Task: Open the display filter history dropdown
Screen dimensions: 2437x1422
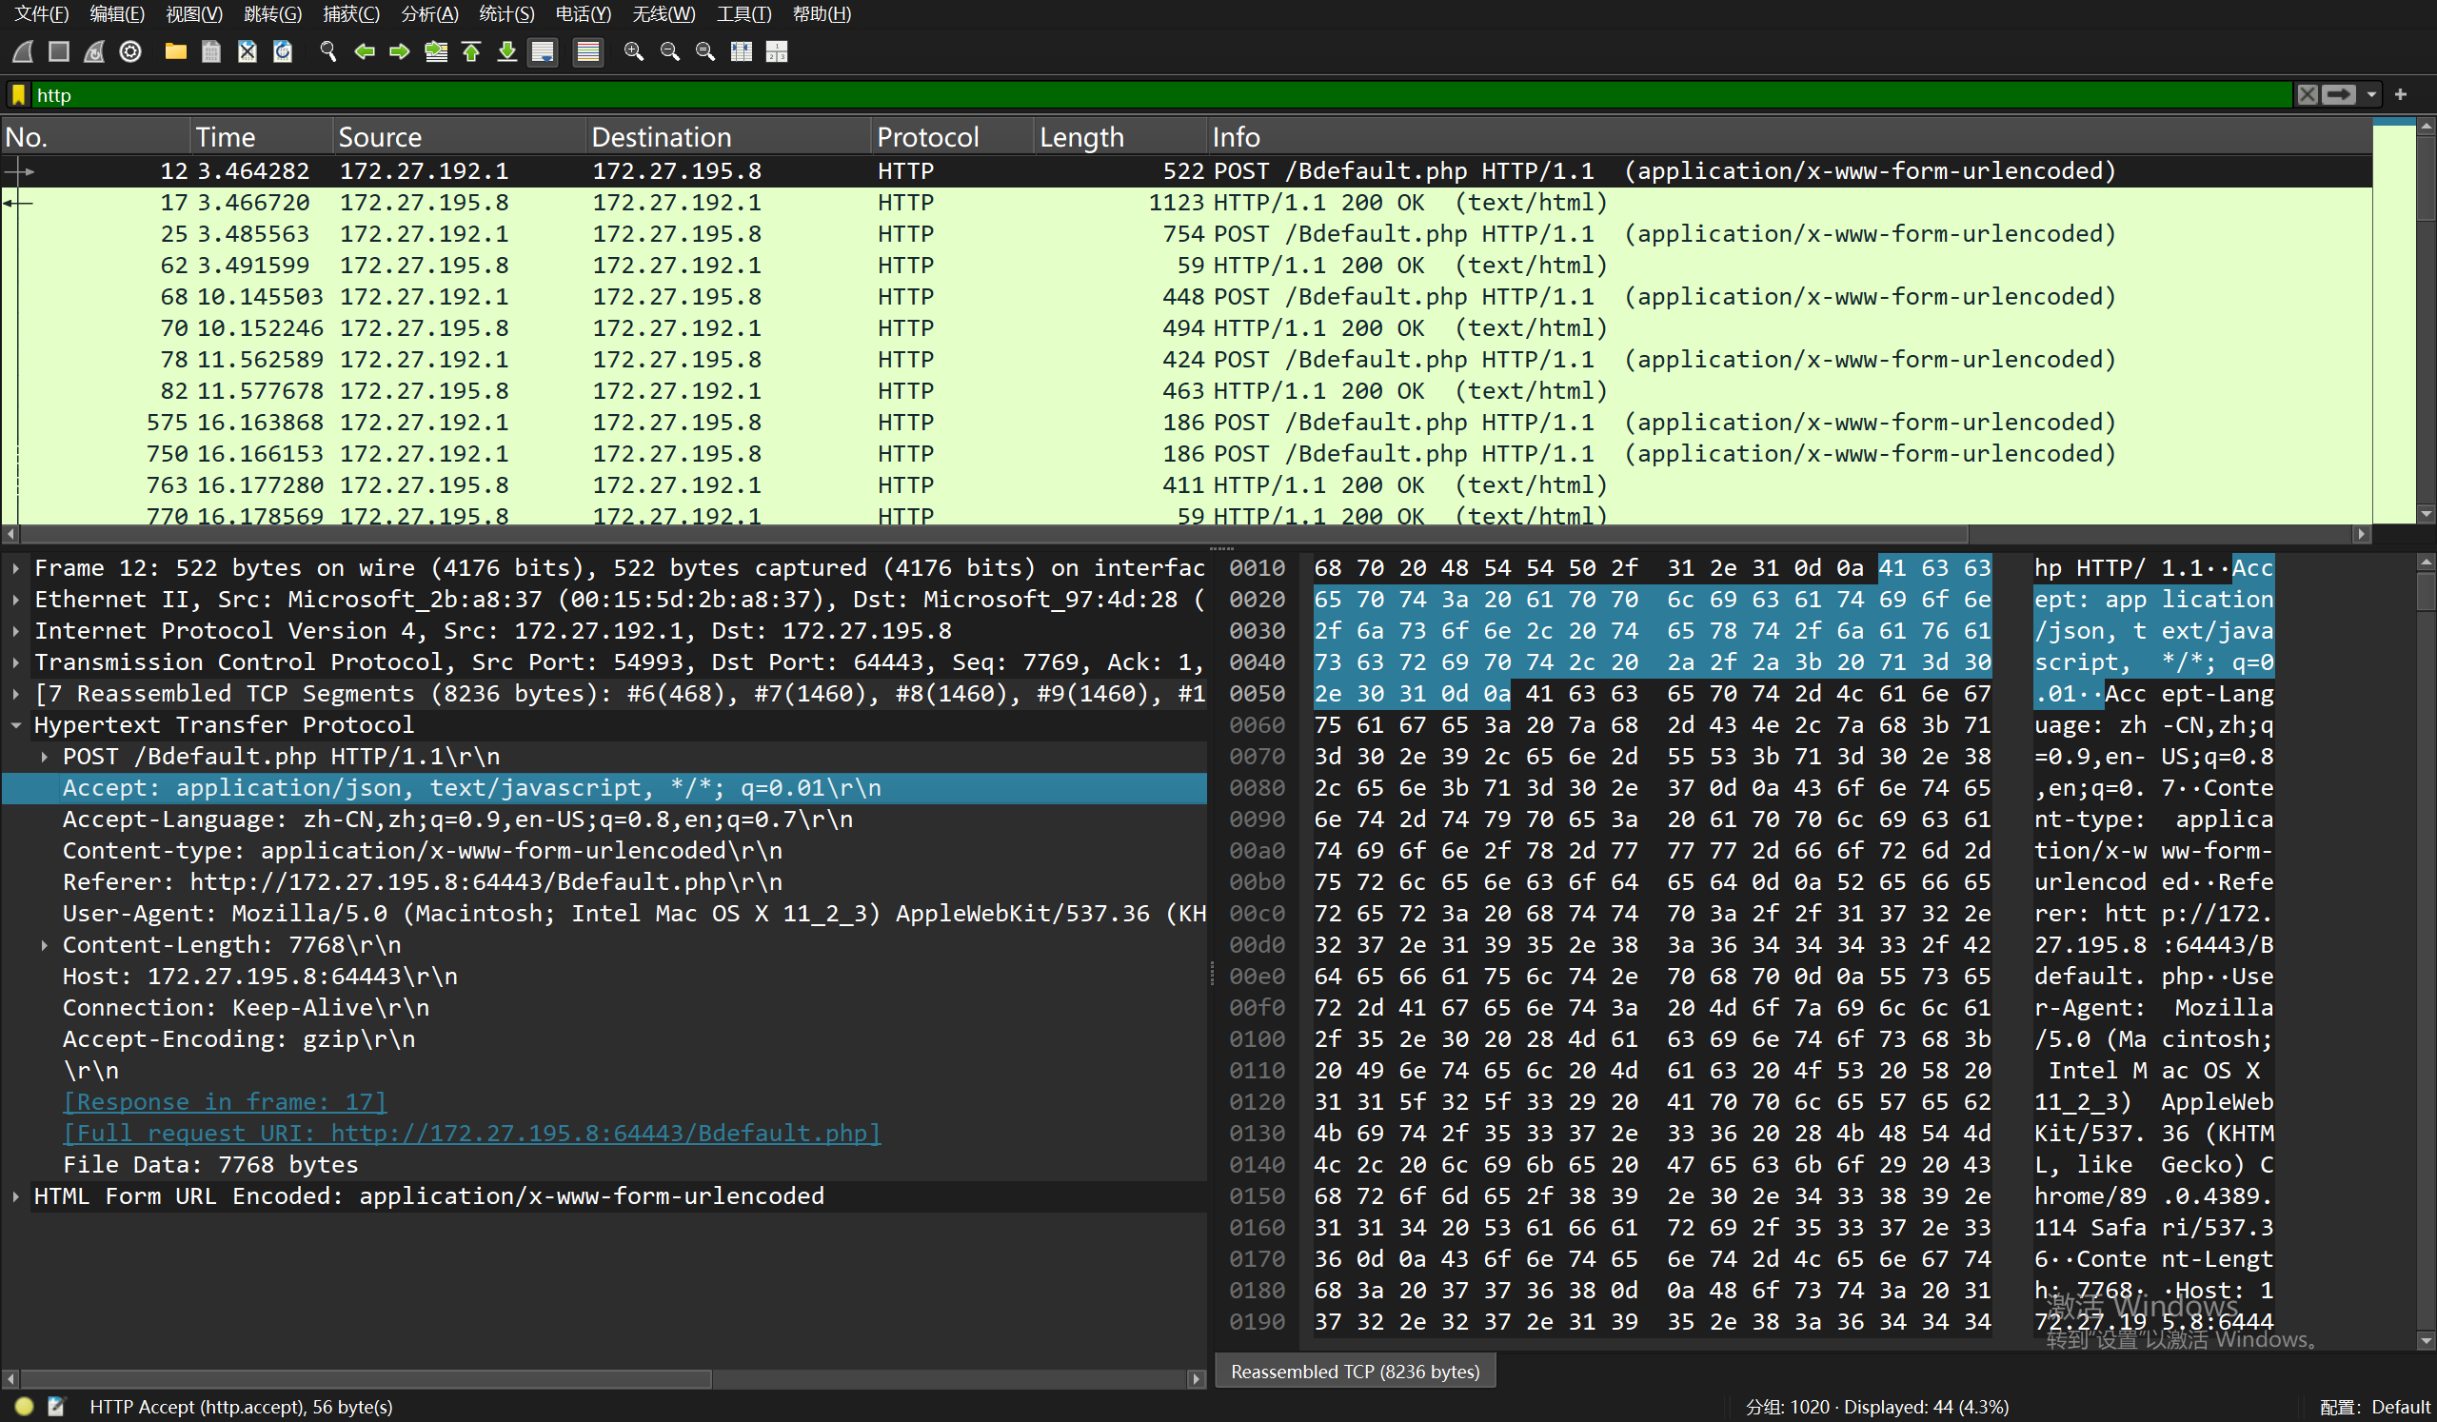Action: [x=2371, y=95]
